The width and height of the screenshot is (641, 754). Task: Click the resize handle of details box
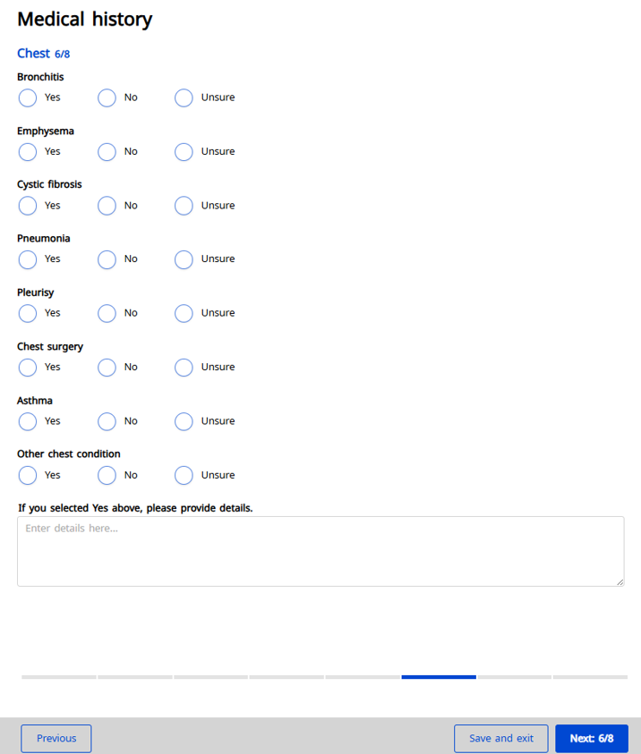[x=620, y=582]
